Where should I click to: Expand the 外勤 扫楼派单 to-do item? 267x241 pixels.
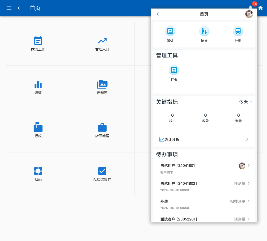point(204,204)
